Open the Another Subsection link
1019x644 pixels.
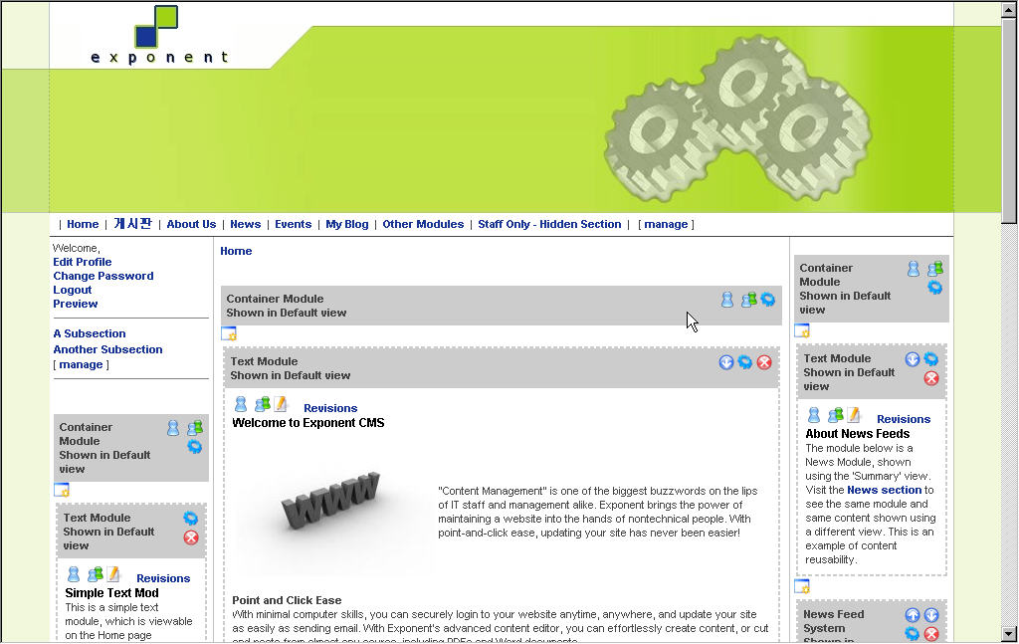pyautogui.click(x=107, y=349)
